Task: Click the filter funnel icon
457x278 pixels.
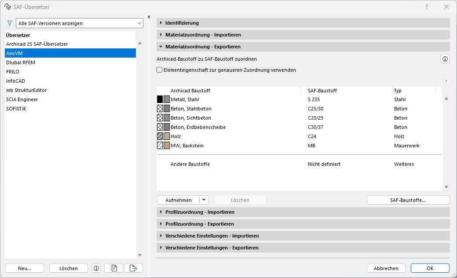Action: click(x=10, y=23)
